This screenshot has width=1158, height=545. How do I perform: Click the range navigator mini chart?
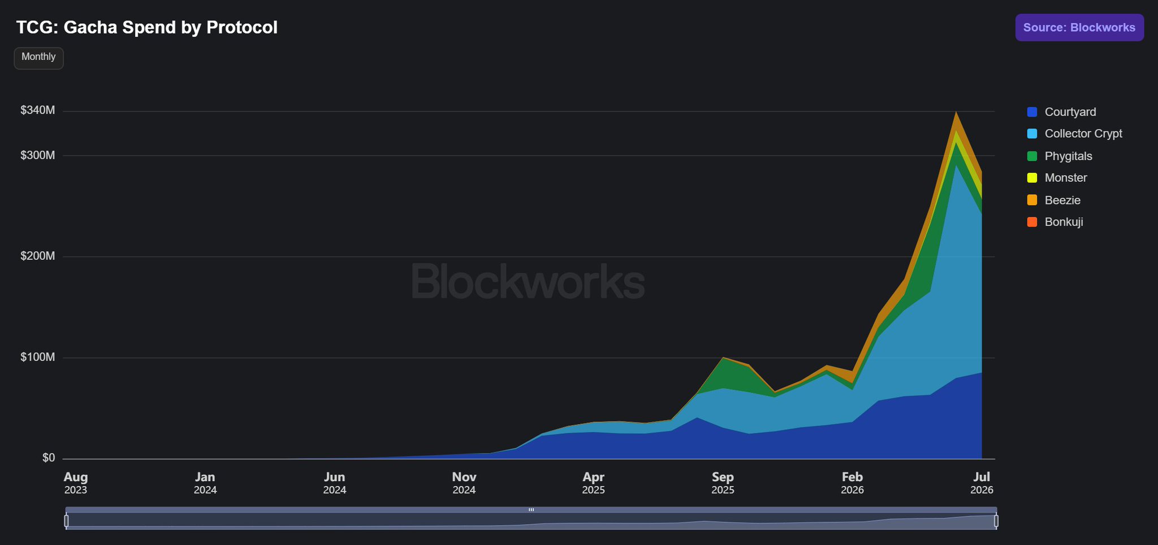tap(531, 521)
